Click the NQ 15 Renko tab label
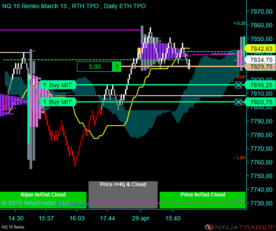 13,227
